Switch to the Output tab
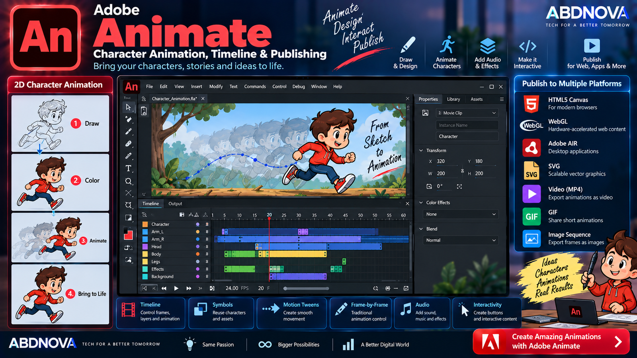Screen dimensions: 637x358 [175, 204]
